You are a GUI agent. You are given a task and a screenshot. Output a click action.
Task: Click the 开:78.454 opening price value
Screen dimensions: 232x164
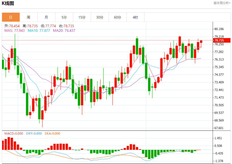tap(12, 26)
